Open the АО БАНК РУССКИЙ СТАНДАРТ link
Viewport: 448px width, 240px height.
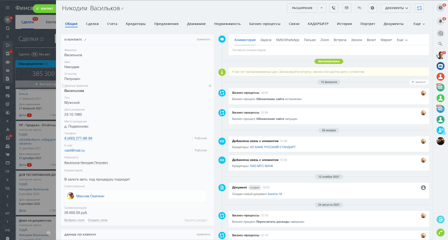click(272, 147)
